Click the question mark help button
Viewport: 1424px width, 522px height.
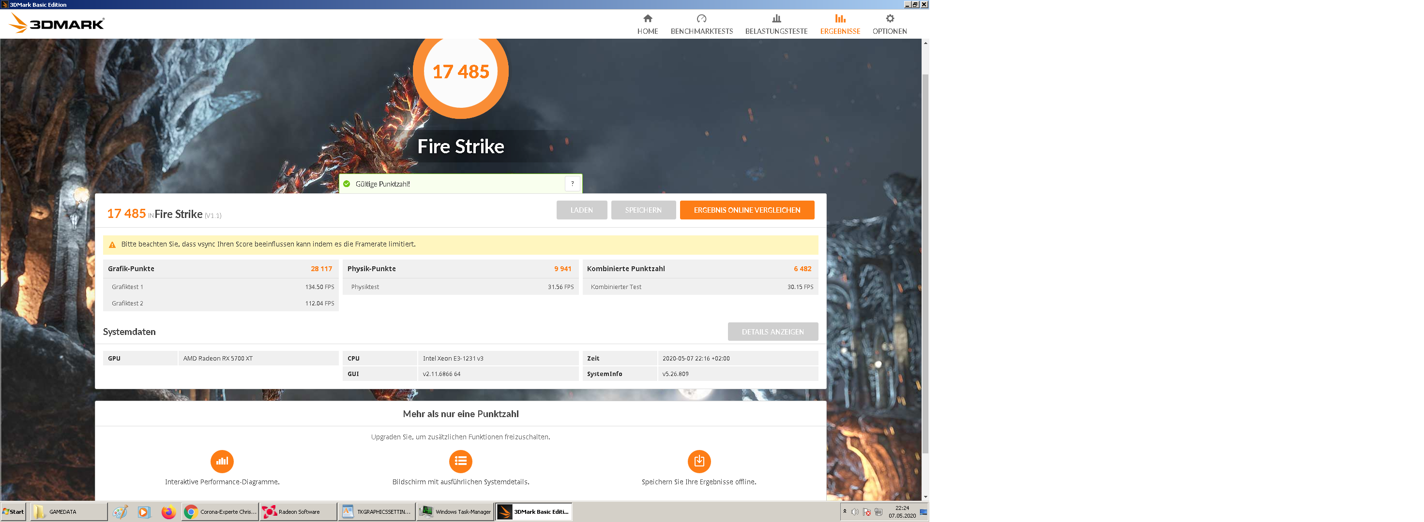[x=572, y=184]
